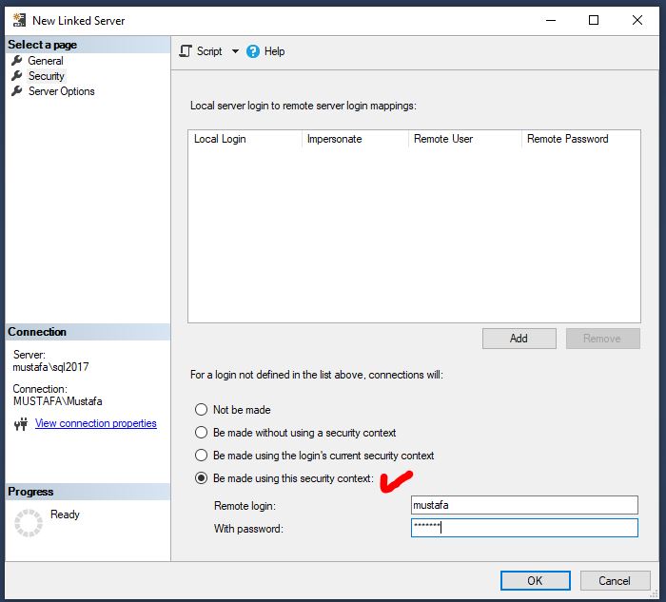Click the Remote Password column header
Viewport: 666px width, 602px height.
[580, 139]
